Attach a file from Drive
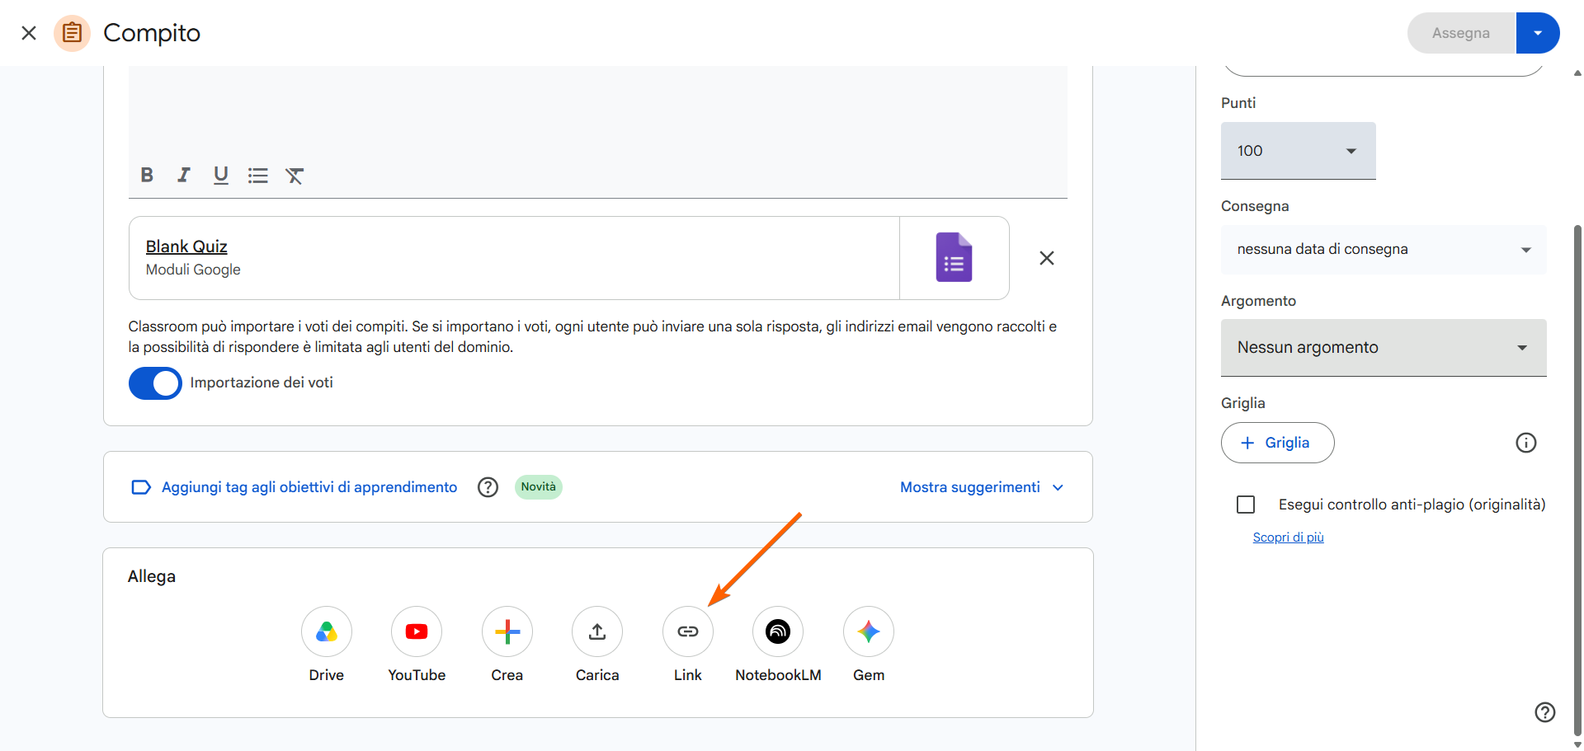This screenshot has height=751, width=1584. [x=327, y=631]
